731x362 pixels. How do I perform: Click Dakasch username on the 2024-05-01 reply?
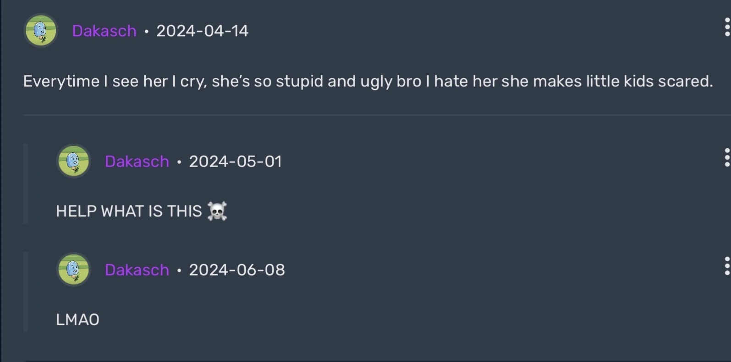[137, 162]
